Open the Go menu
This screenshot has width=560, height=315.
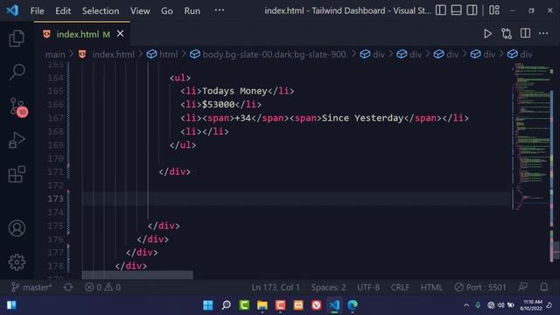167,10
